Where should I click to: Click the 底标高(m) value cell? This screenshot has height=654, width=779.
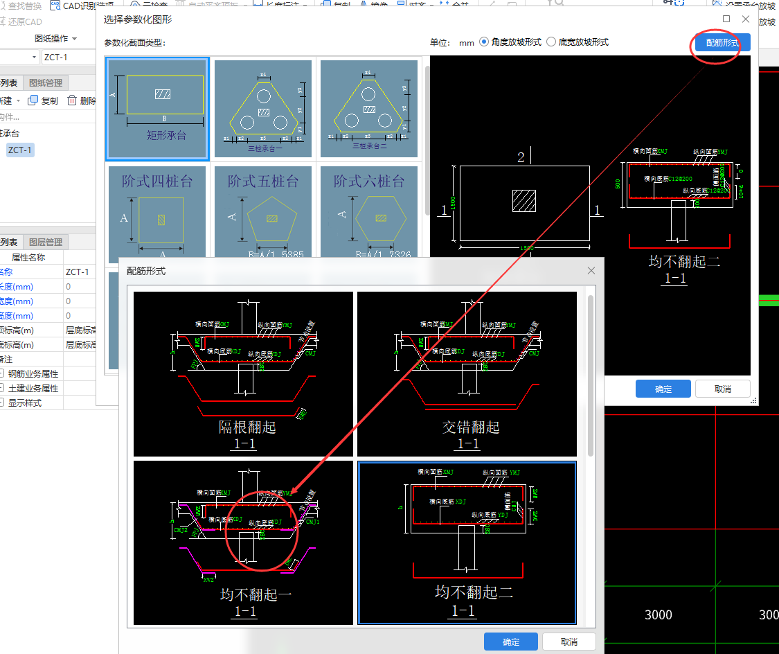[x=80, y=344]
